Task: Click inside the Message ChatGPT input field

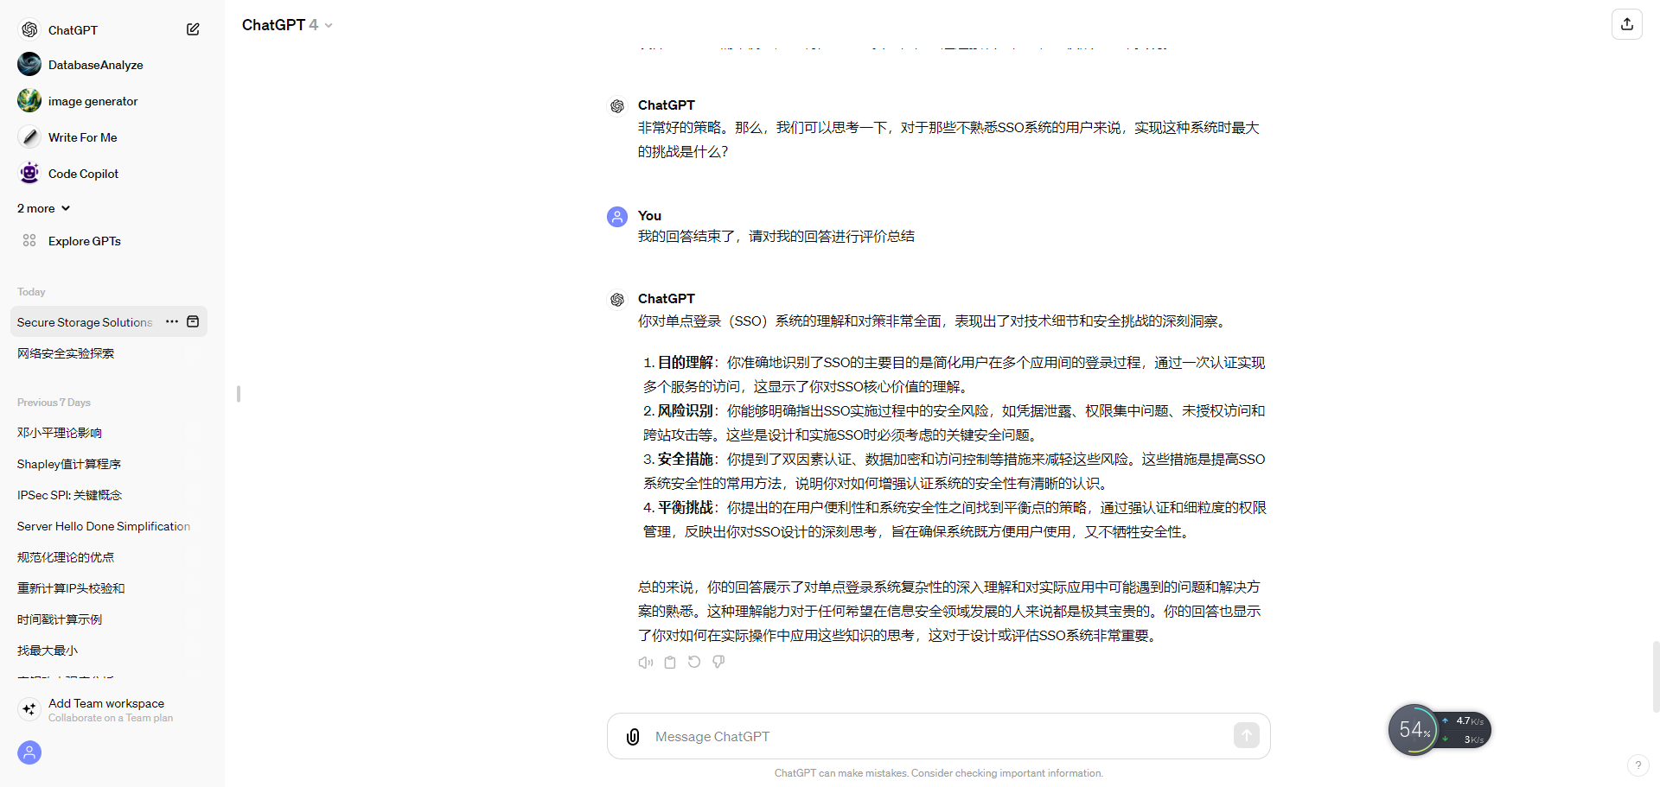Action: coord(939,736)
